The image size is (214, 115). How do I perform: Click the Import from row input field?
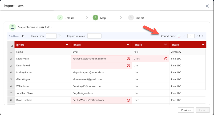pyautogui.click(x=94, y=36)
